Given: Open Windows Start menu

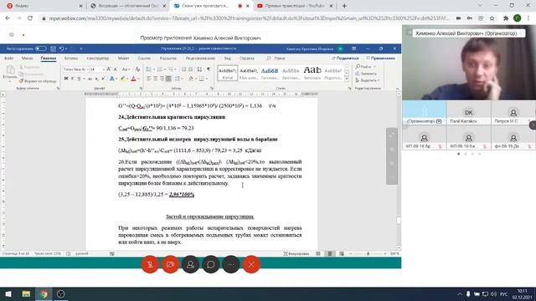Looking at the screenshot, I should 8,293.
